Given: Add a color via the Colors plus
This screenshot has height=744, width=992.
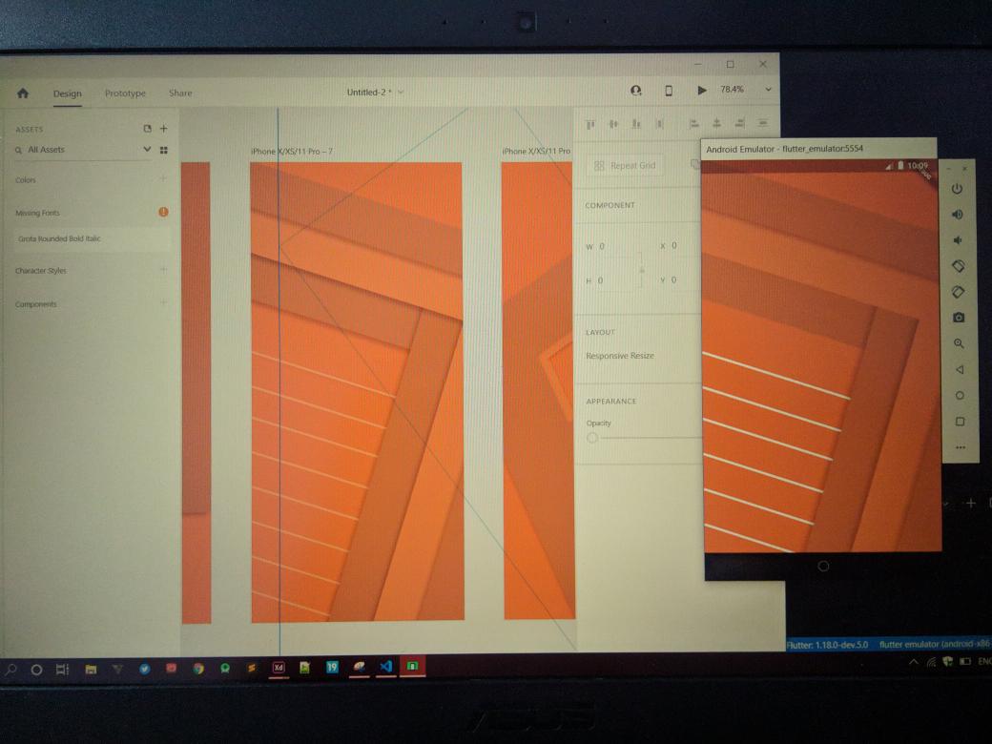Looking at the screenshot, I should 163,179.
